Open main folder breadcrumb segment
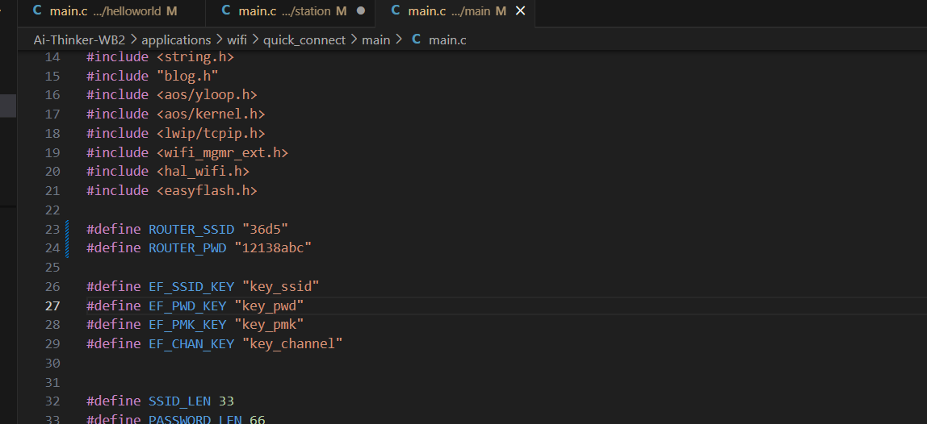Viewport: 927px width, 424px height. pos(376,39)
